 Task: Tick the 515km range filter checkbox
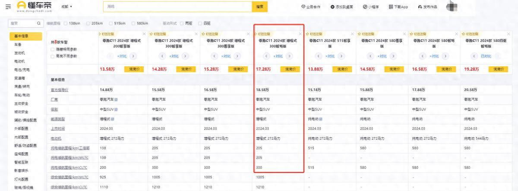pyautogui.click(x=111, y=23)
